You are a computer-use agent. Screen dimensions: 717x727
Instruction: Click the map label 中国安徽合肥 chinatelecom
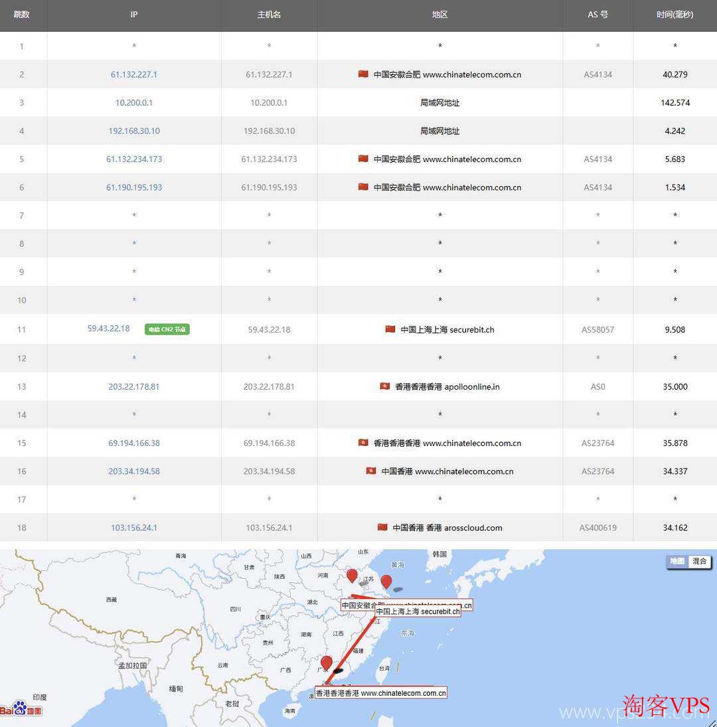pos(407,605)
